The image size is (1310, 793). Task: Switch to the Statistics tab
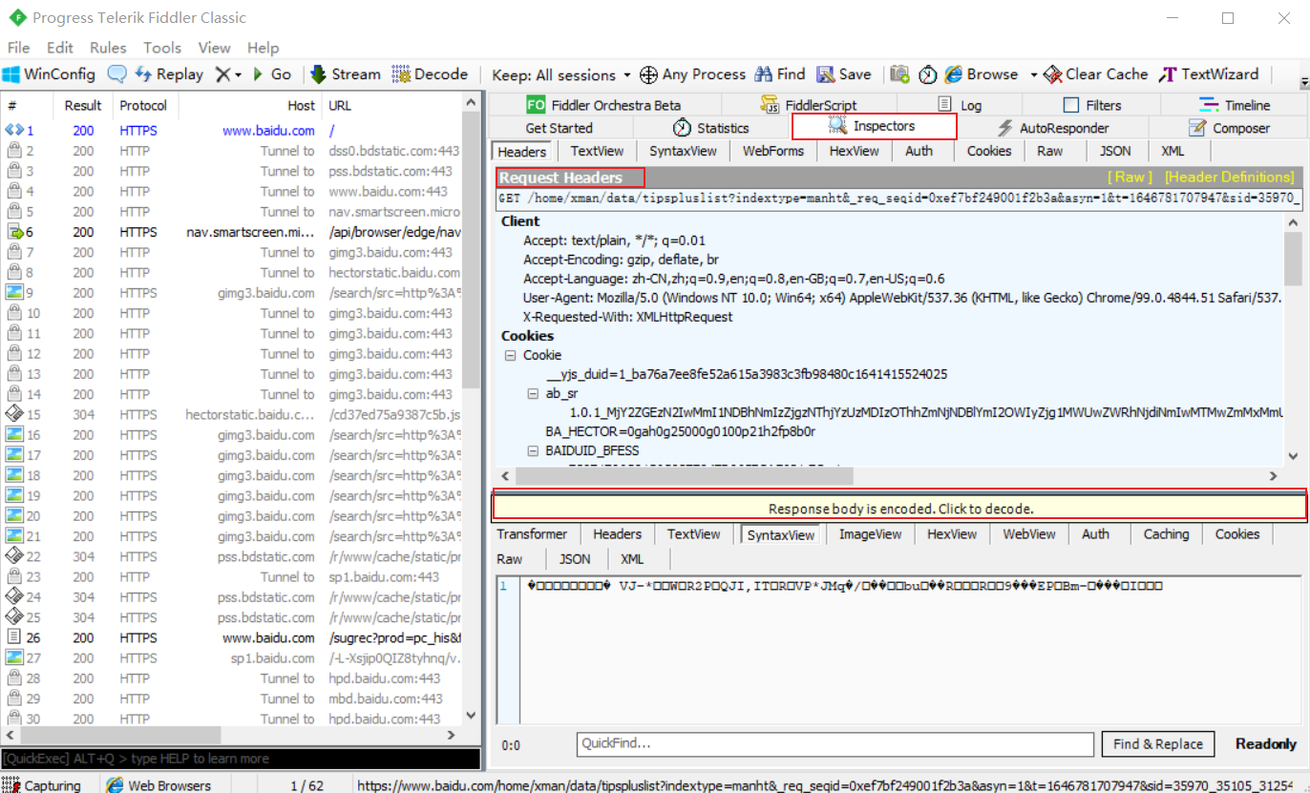click(x=711, y=128)
